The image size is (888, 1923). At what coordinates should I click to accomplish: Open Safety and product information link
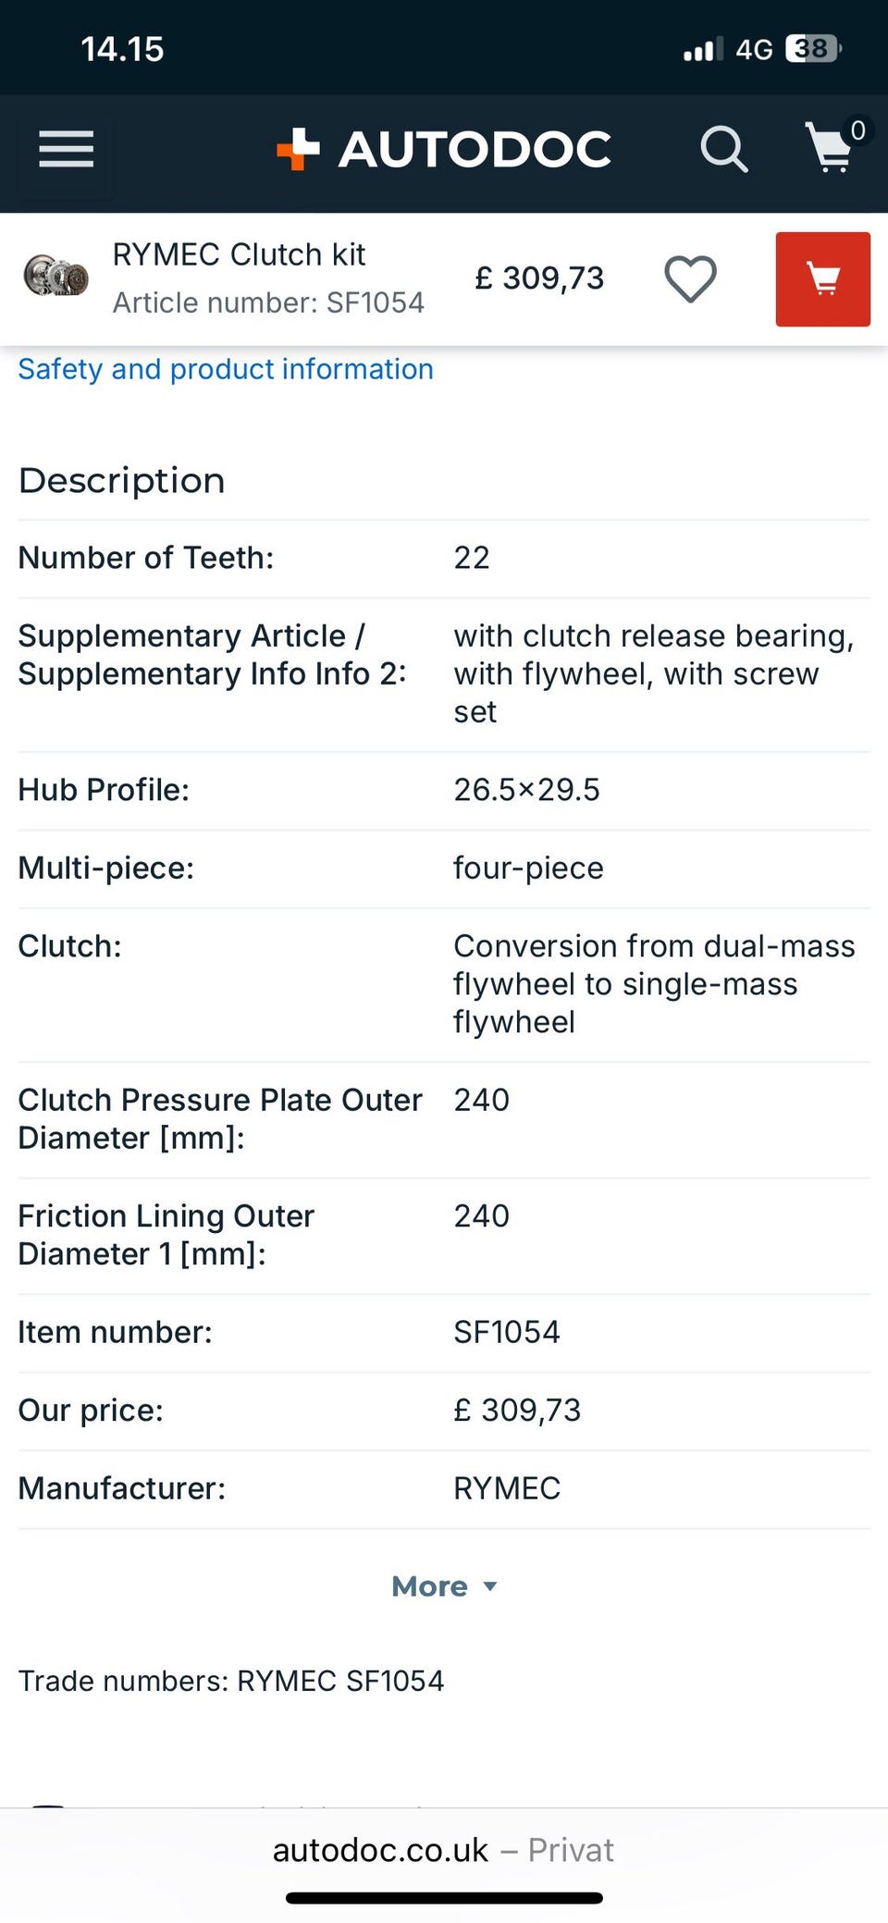pyautogui.click(x=226, y=369)
